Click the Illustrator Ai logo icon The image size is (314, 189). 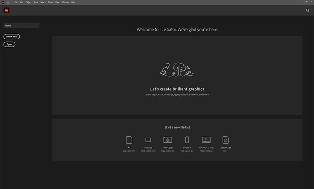click(x=6, y=11)
